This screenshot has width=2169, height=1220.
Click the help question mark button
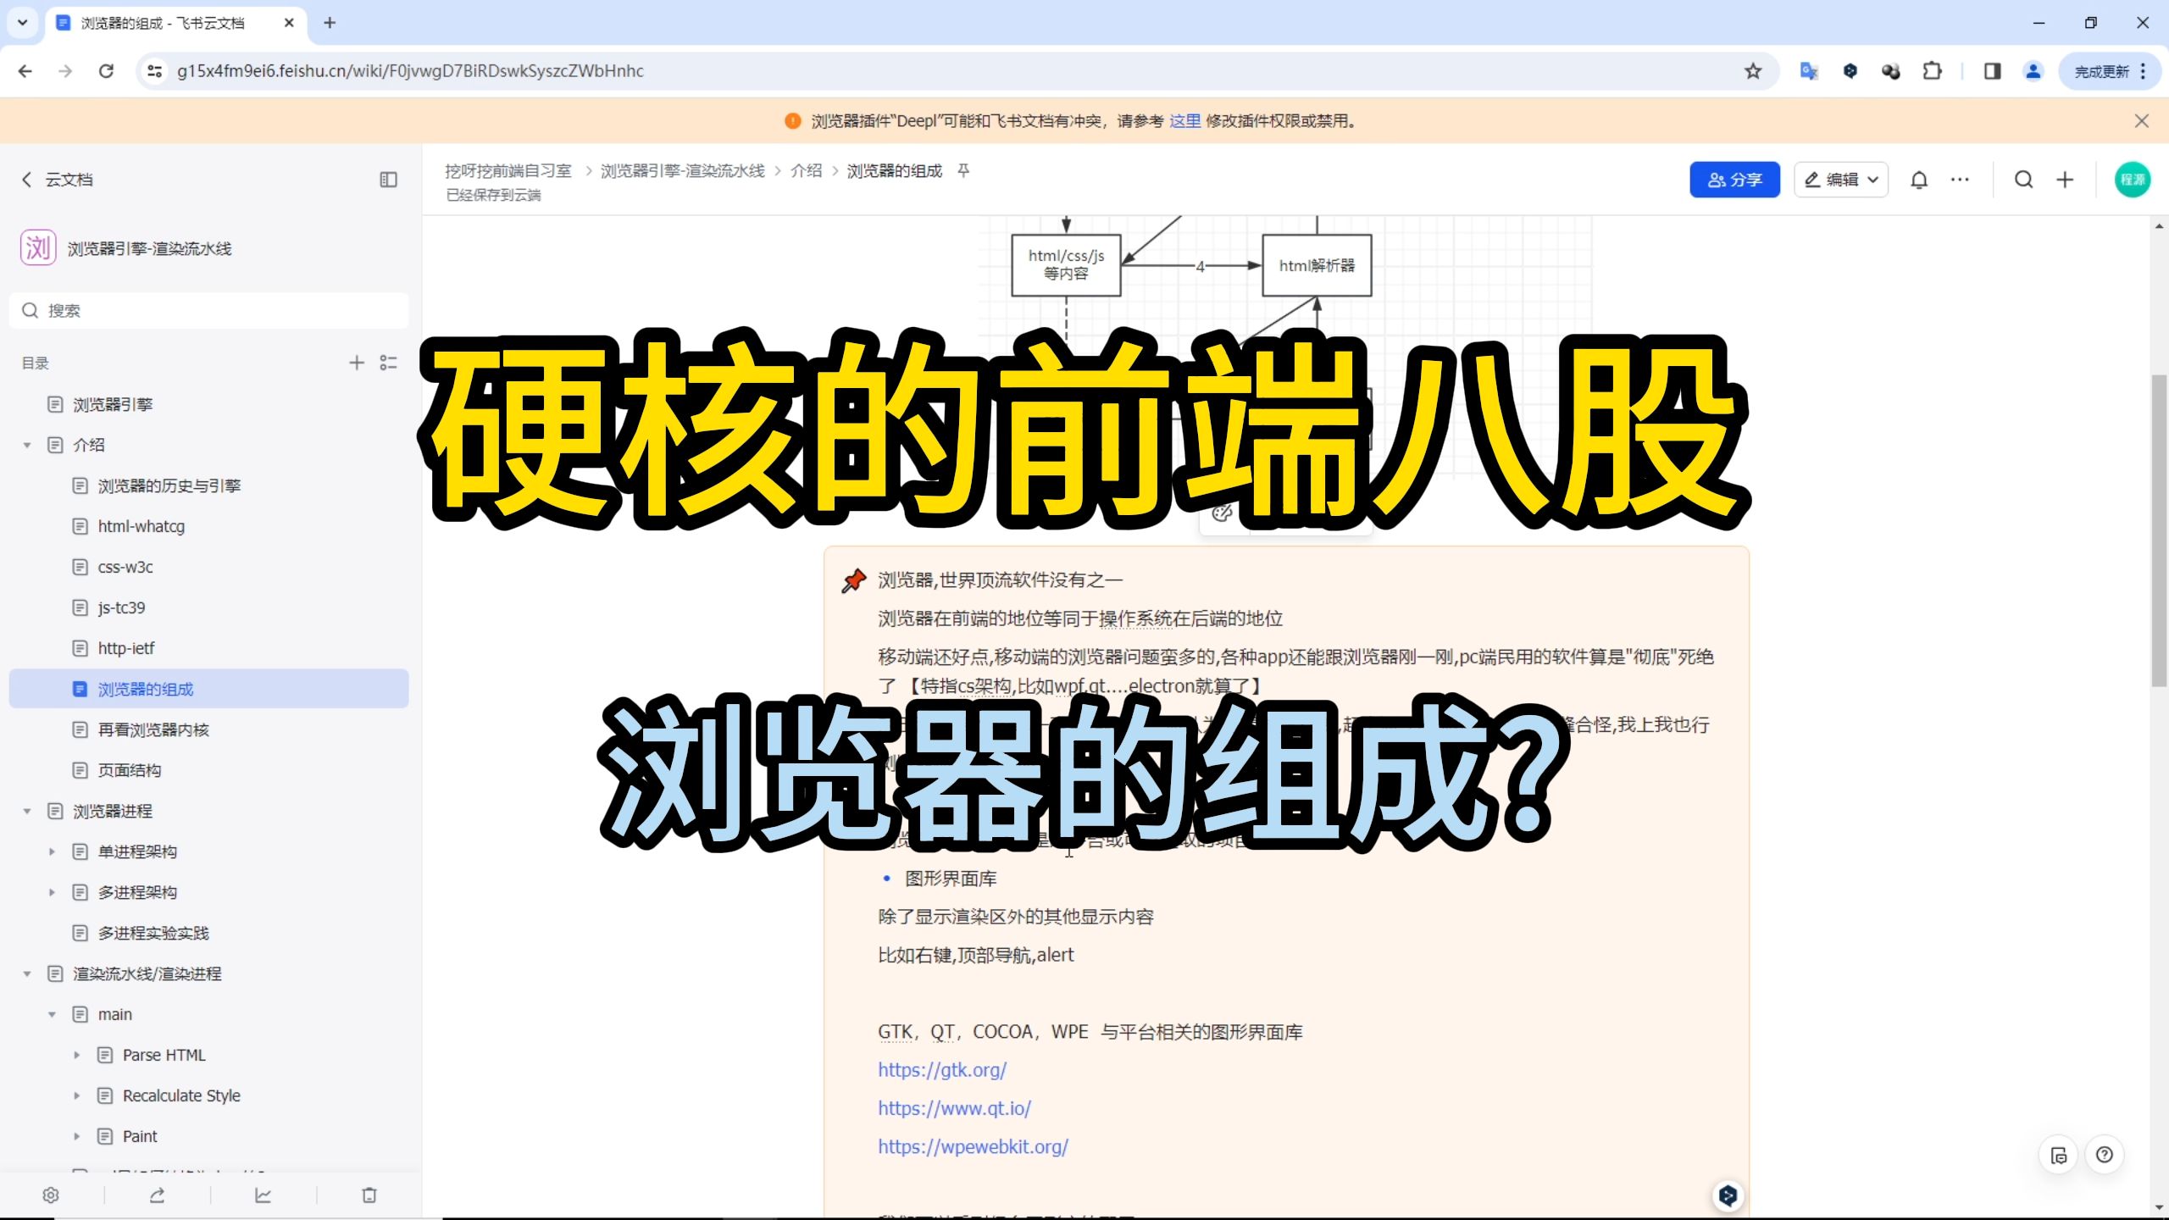pyautogui.click(x=2105, y=1155)
